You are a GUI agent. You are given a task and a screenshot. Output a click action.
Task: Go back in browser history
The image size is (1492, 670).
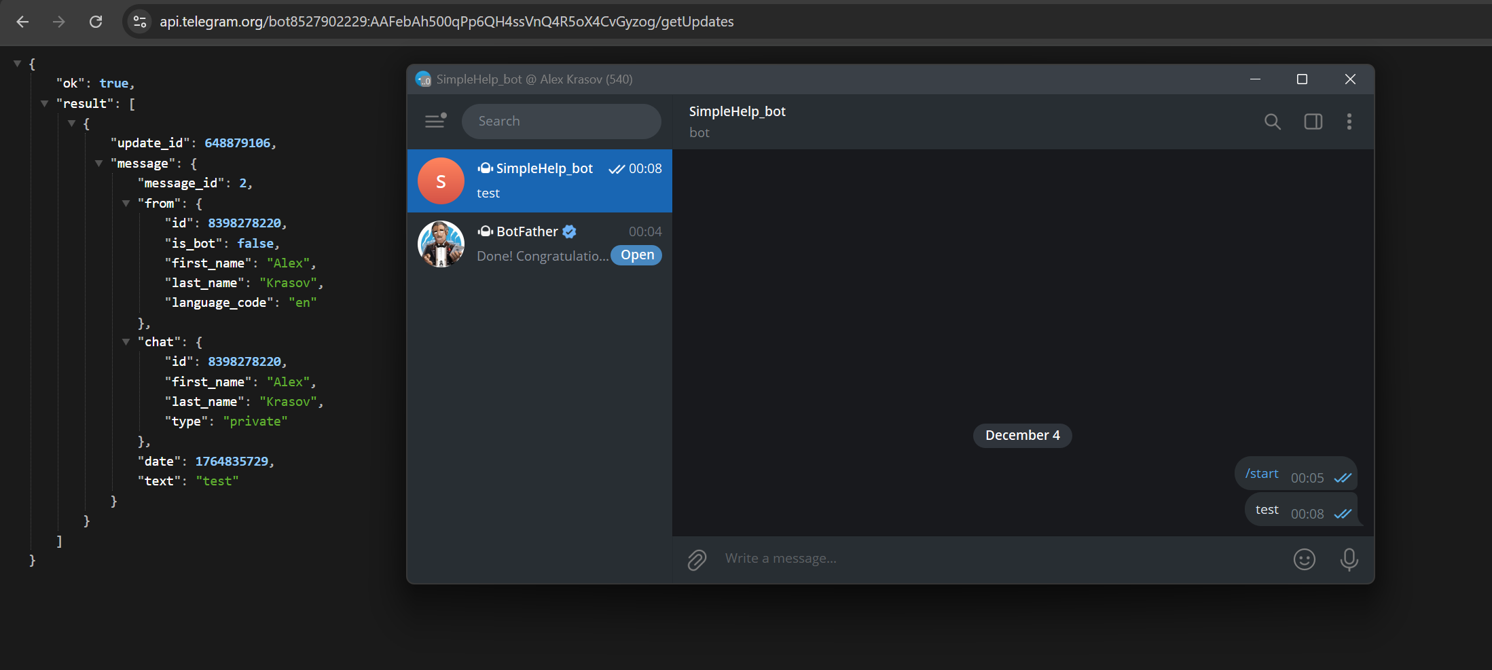[x=22, y=22]
